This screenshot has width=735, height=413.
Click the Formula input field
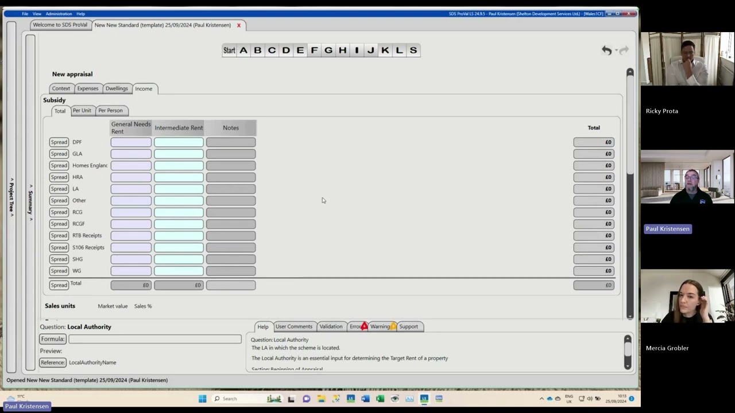155,339
